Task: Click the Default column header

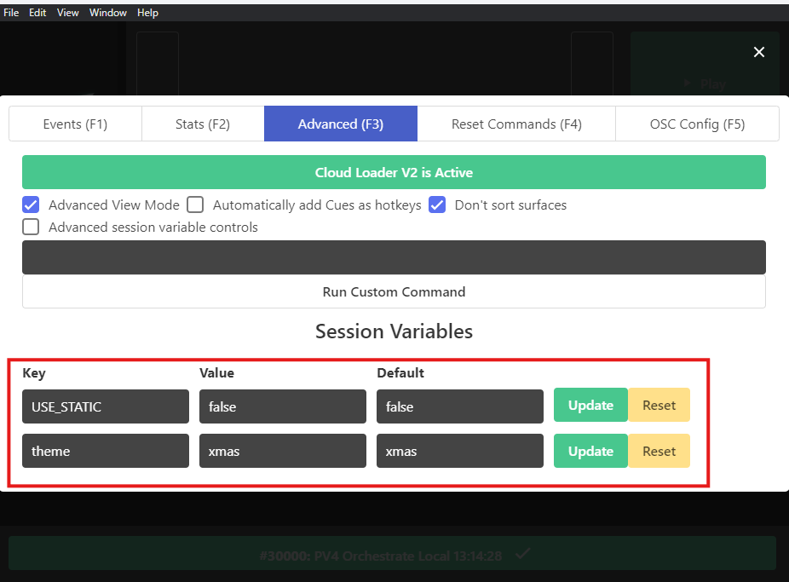Action: 400,372
